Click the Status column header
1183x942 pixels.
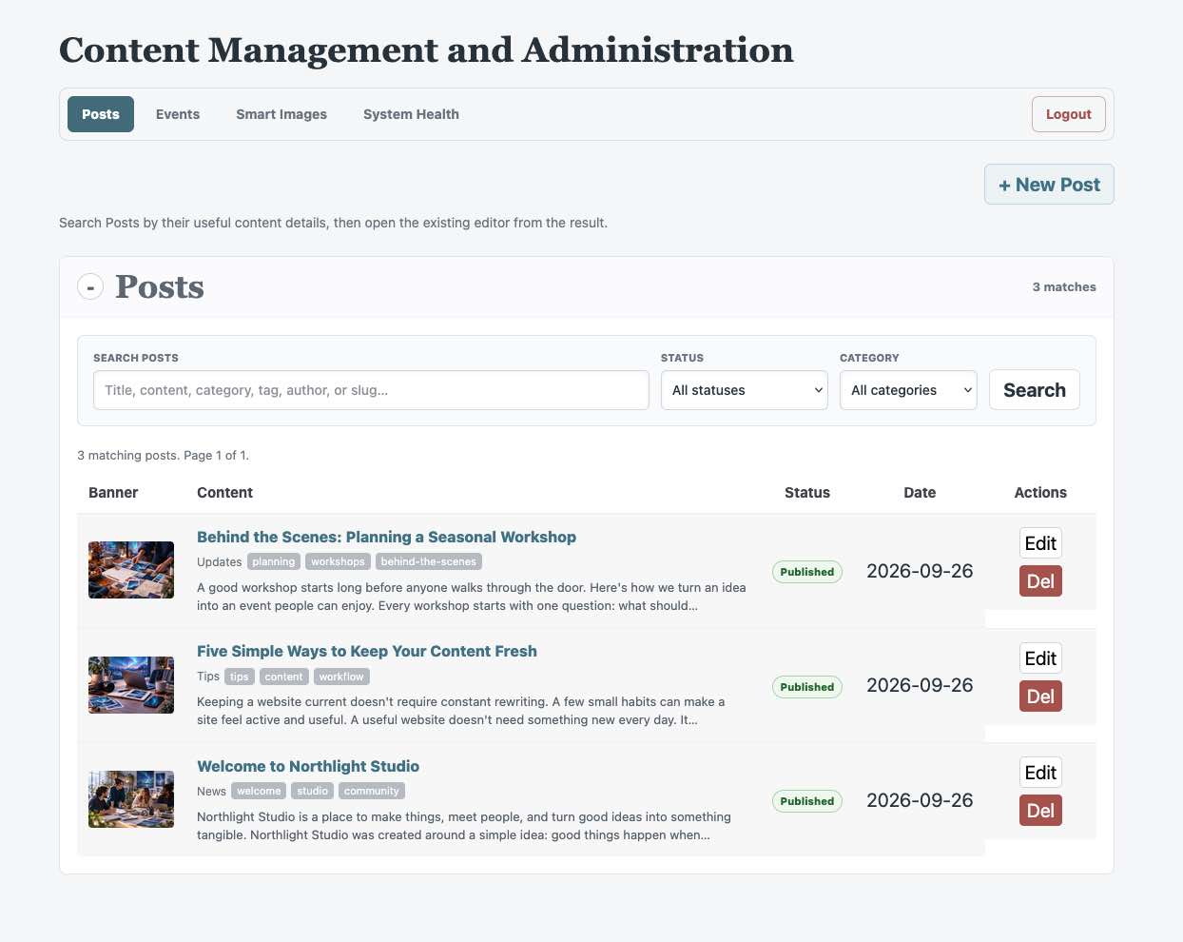click(x=807, y=493)
